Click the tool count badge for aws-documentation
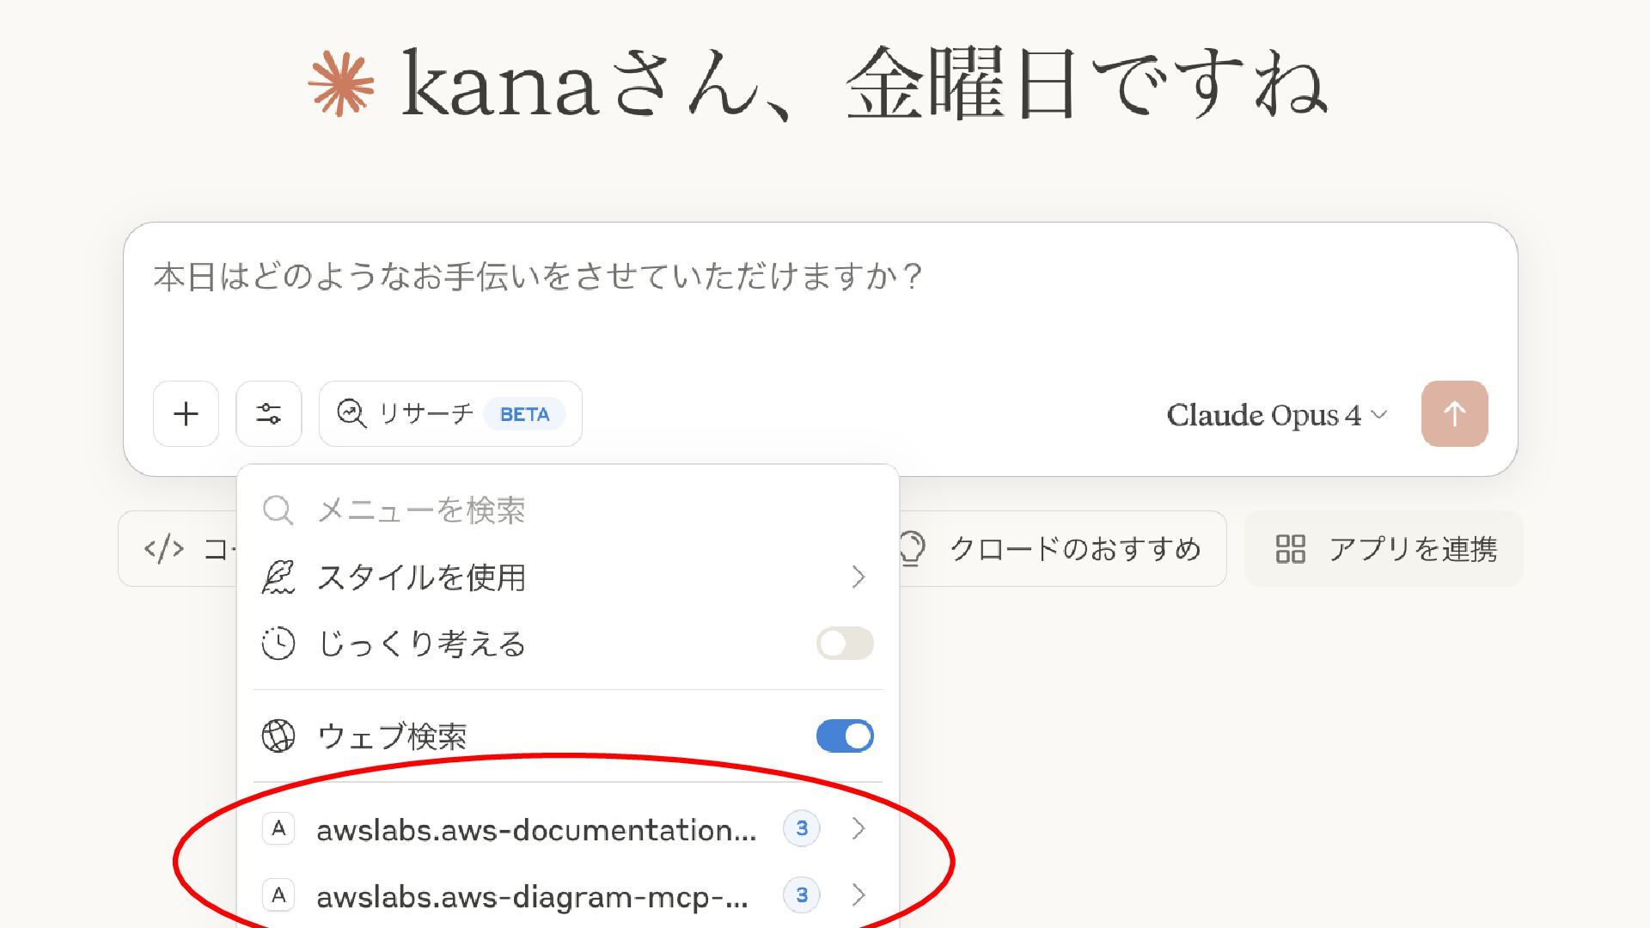Viewport: 1650px width, 928px height. click(801, 828)
